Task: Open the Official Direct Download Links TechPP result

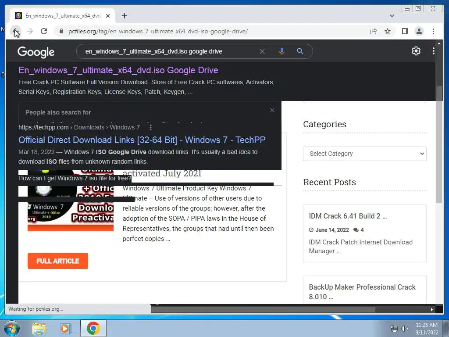Action: pos(142,140)
